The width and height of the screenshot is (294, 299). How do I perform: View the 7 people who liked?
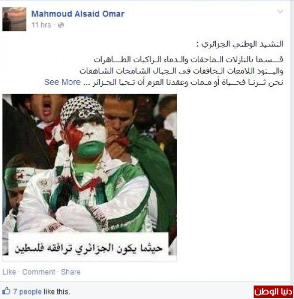coord(27,292)
